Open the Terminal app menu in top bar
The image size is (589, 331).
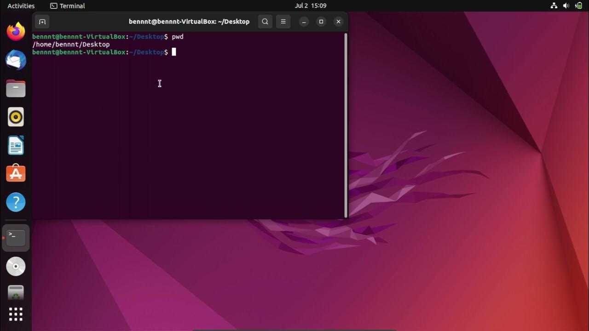coord(68,6)
